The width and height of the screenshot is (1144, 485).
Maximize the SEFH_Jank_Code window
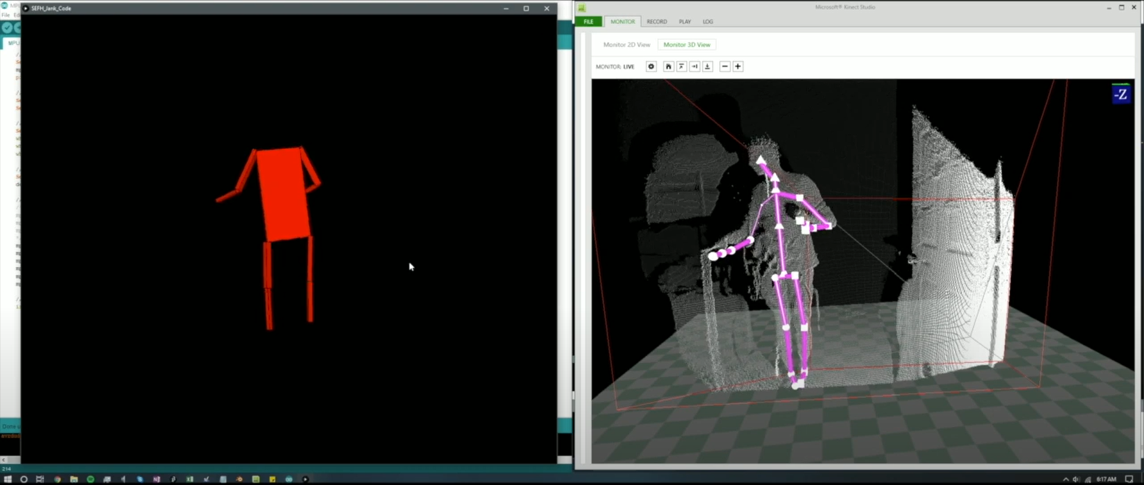pyautogui.click(x=526, y=8)
